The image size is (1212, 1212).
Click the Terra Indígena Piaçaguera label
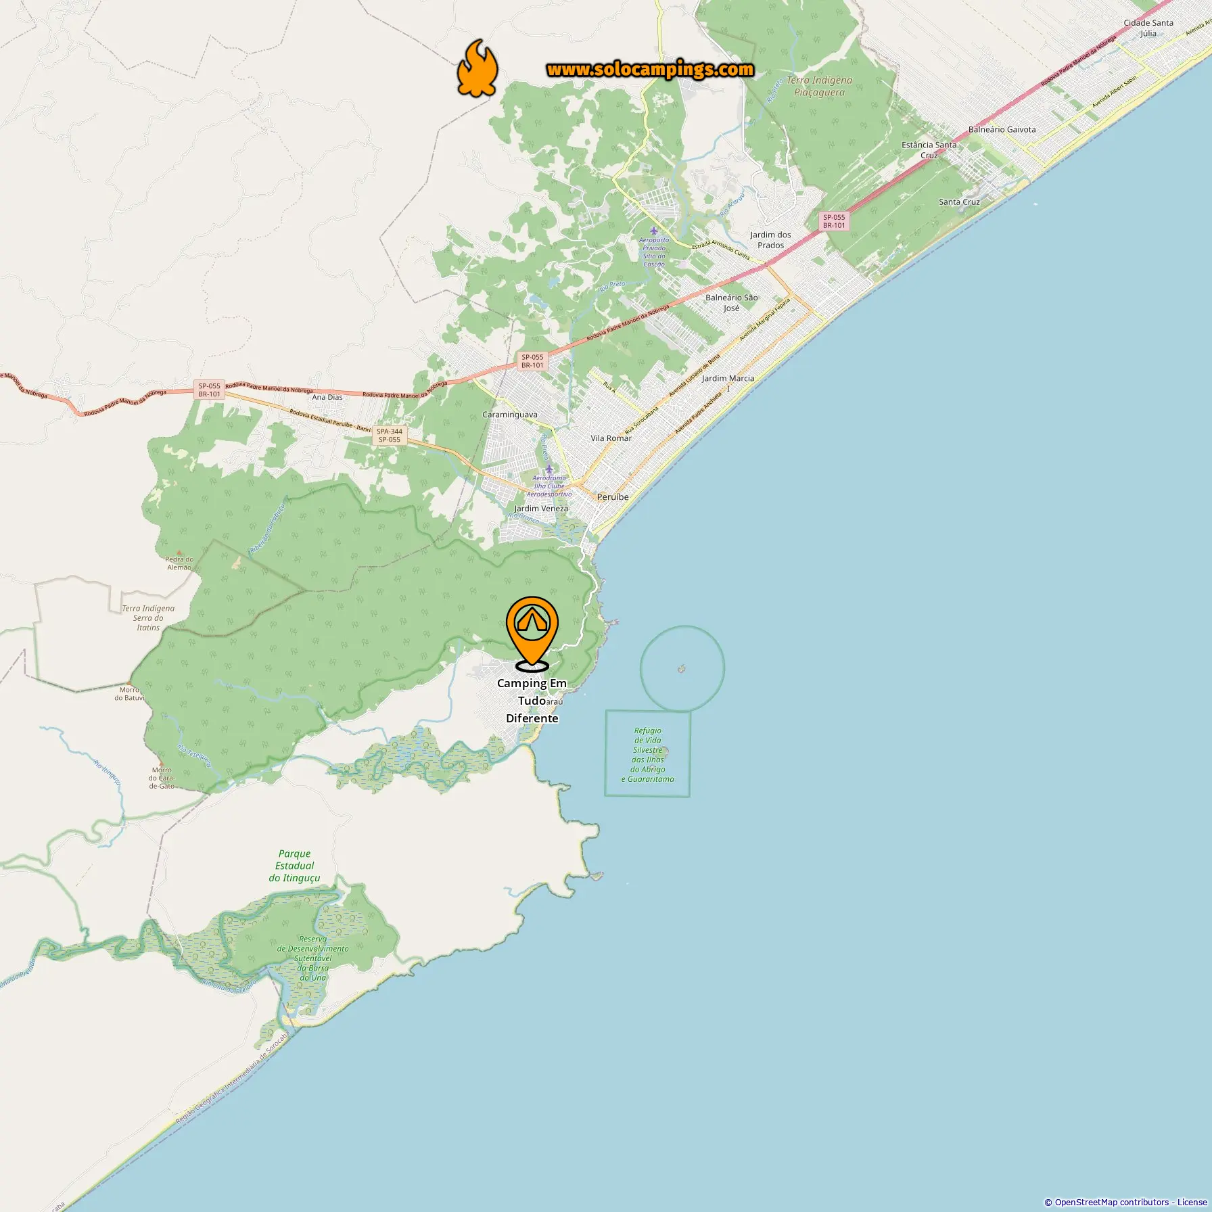(x=819, y=86)
